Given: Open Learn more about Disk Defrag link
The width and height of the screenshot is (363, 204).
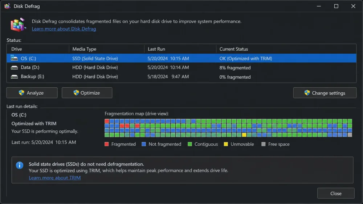Looking at the screenshot, I should coord(64,29).
